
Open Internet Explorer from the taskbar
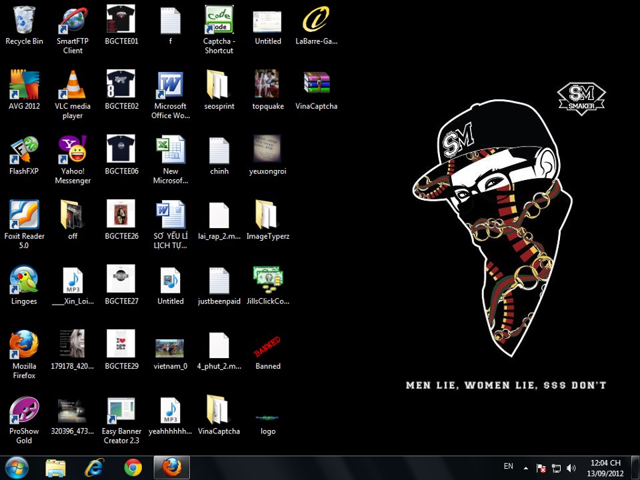[95, 468]
